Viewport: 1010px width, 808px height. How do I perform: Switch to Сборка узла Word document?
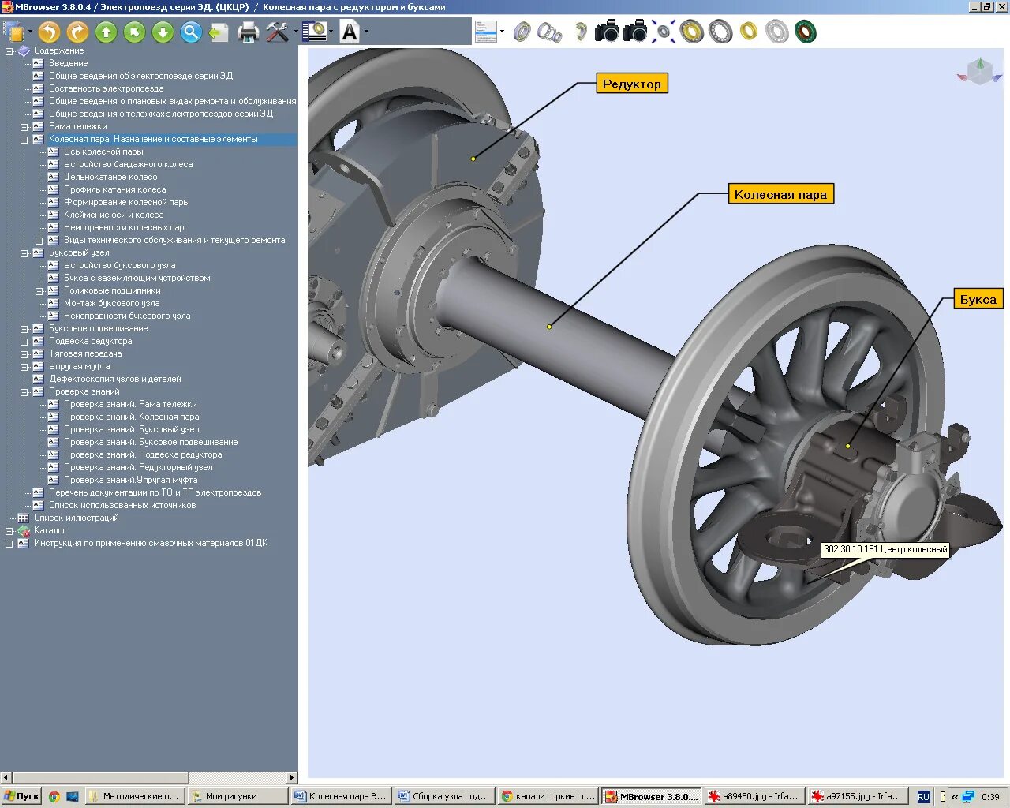point(444,796)
